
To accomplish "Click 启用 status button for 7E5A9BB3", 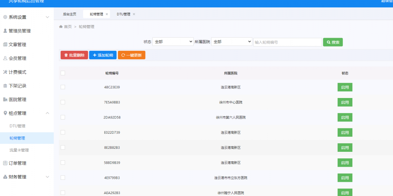I will point(345,102).
